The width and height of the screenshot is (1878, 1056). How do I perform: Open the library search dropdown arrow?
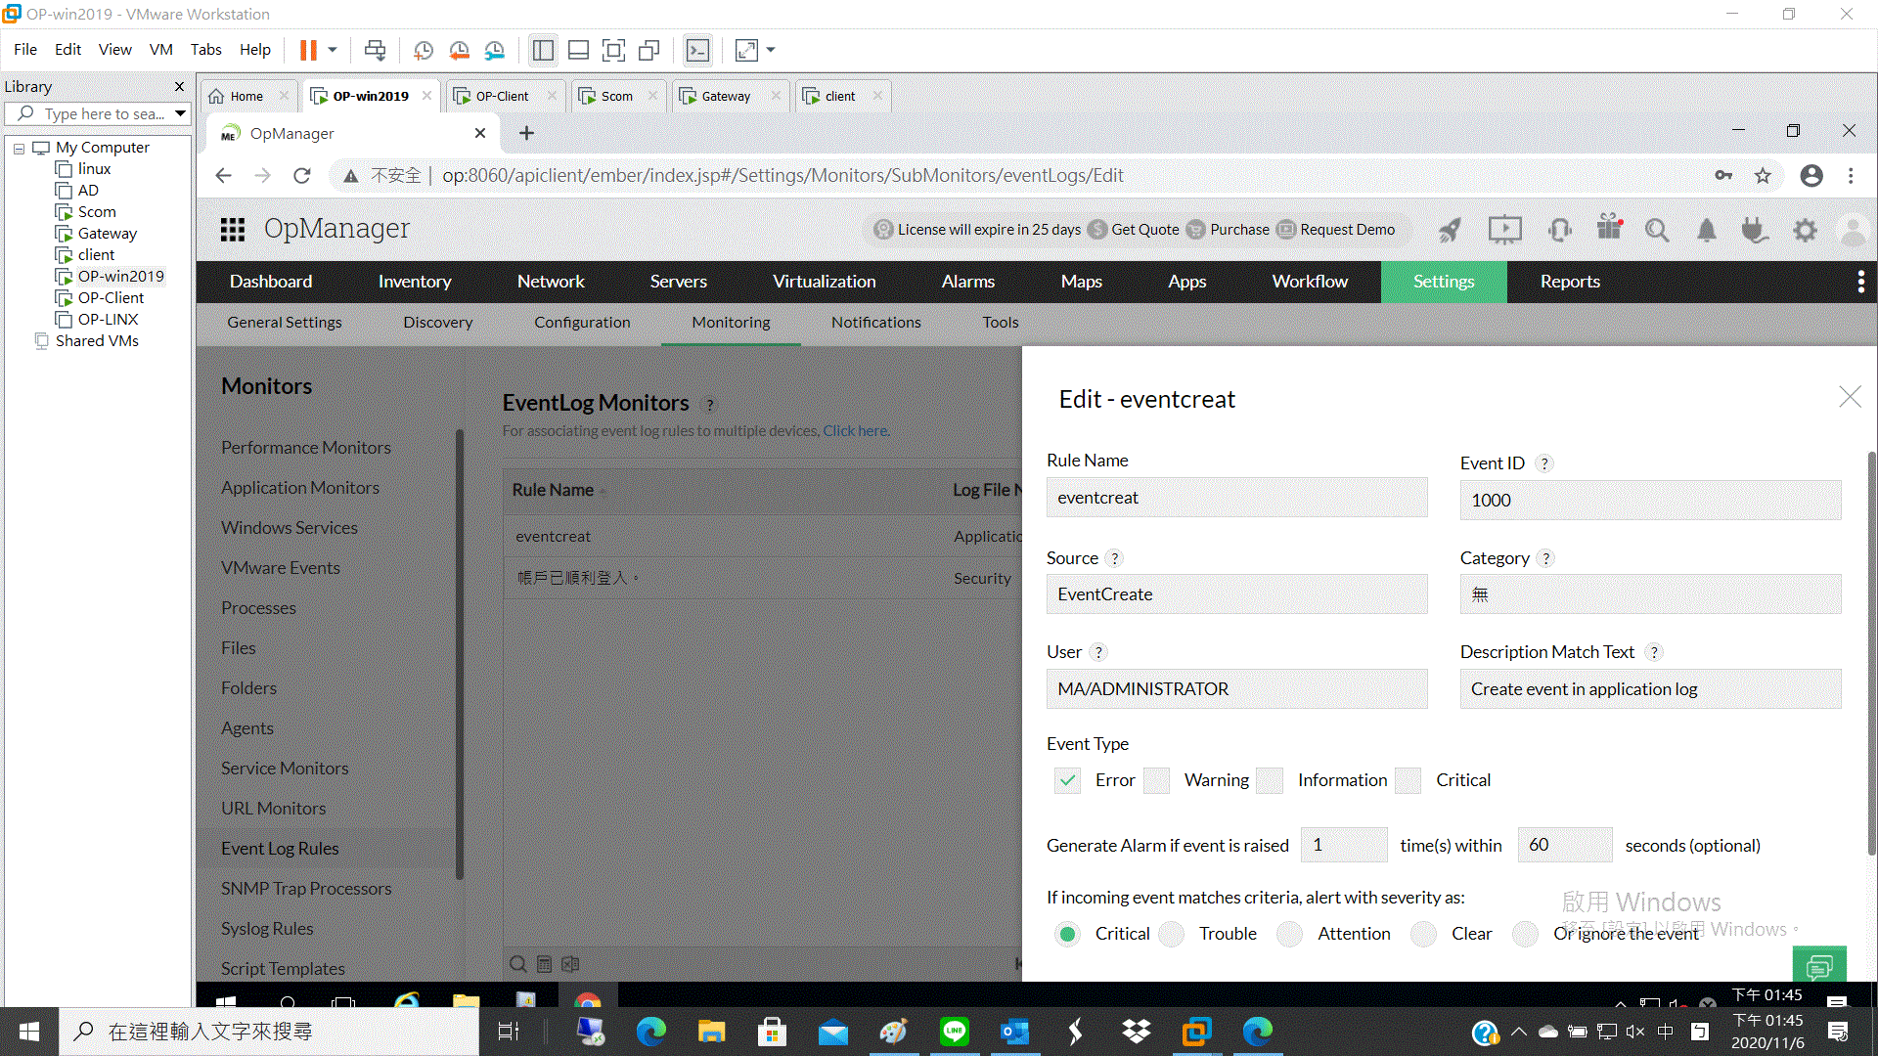(x=180, y=113)
